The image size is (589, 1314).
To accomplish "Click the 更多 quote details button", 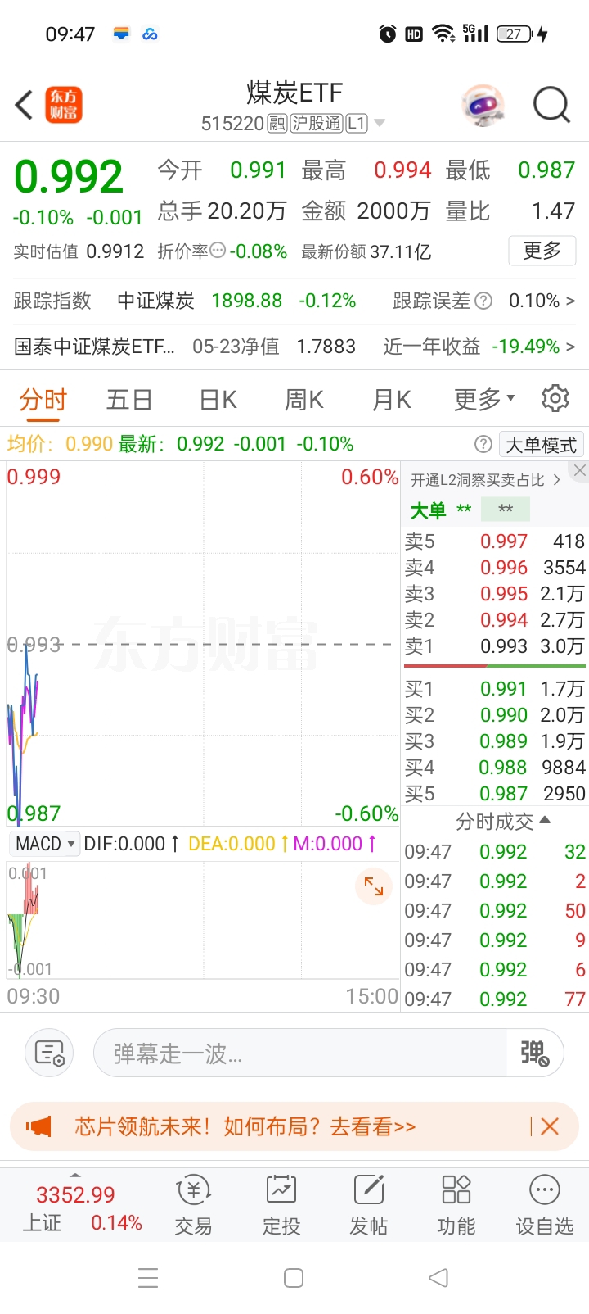I will [542, 251].
